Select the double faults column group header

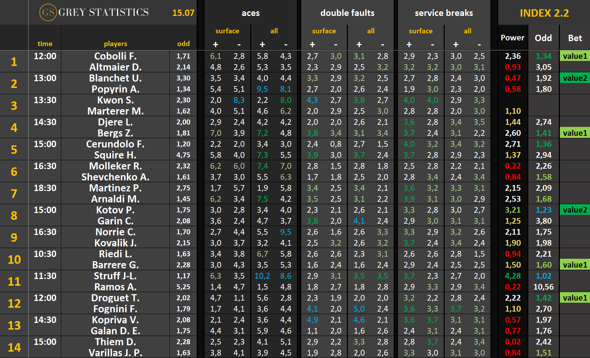coord(347,13)
